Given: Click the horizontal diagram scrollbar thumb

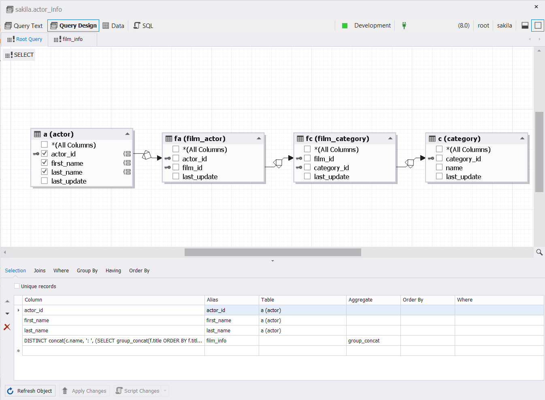Looking at the screenshot, I should (x=272, y=252).
